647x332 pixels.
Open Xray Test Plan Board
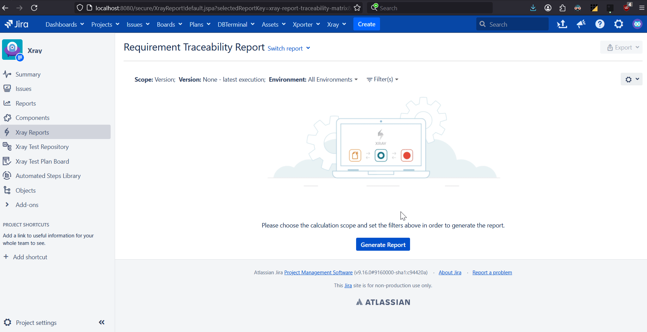pos(42,162)
